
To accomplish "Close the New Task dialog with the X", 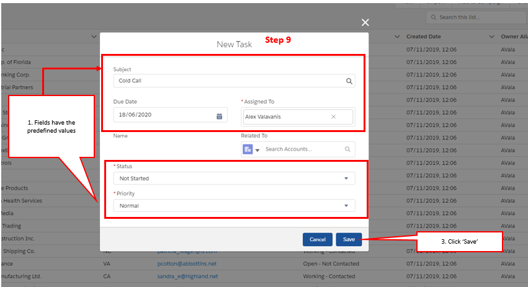I will click(365, 22).
